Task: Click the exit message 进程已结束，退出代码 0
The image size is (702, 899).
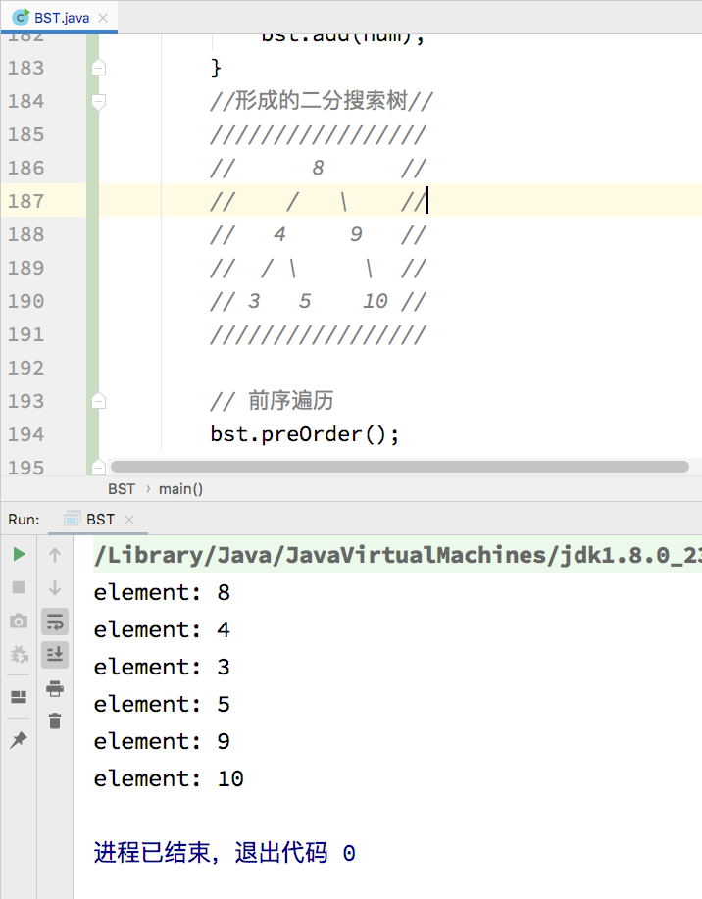Action: (x=225, y=853)
